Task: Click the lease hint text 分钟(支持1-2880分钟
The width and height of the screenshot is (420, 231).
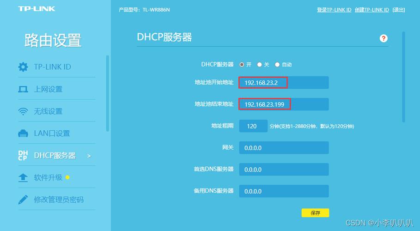Action: pos(312,126)
